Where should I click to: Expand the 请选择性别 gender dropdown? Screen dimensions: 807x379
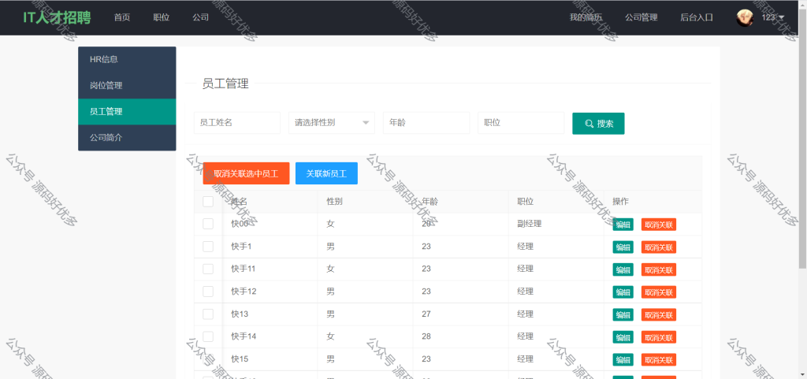[332, 123]
